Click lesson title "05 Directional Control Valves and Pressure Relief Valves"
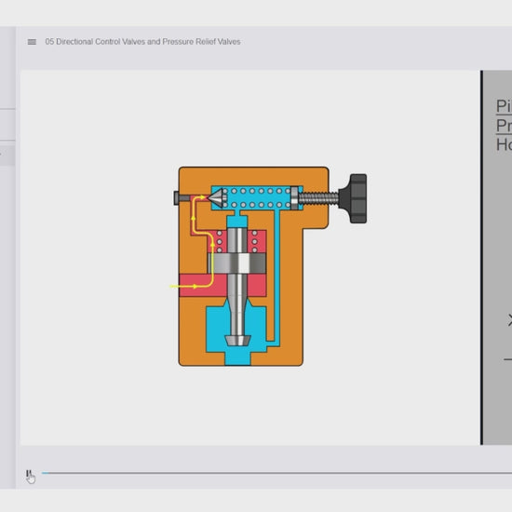 click(142, 42)
